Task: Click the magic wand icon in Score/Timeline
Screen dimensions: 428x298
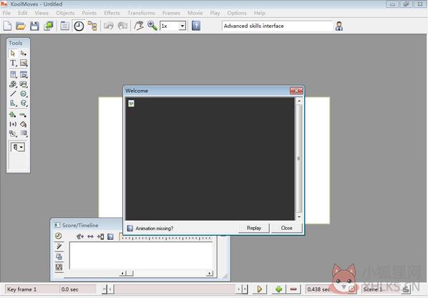Action: [59, 246]
